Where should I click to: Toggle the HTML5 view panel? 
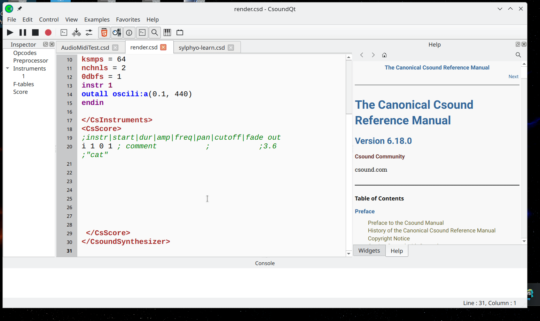pos(104,33)
